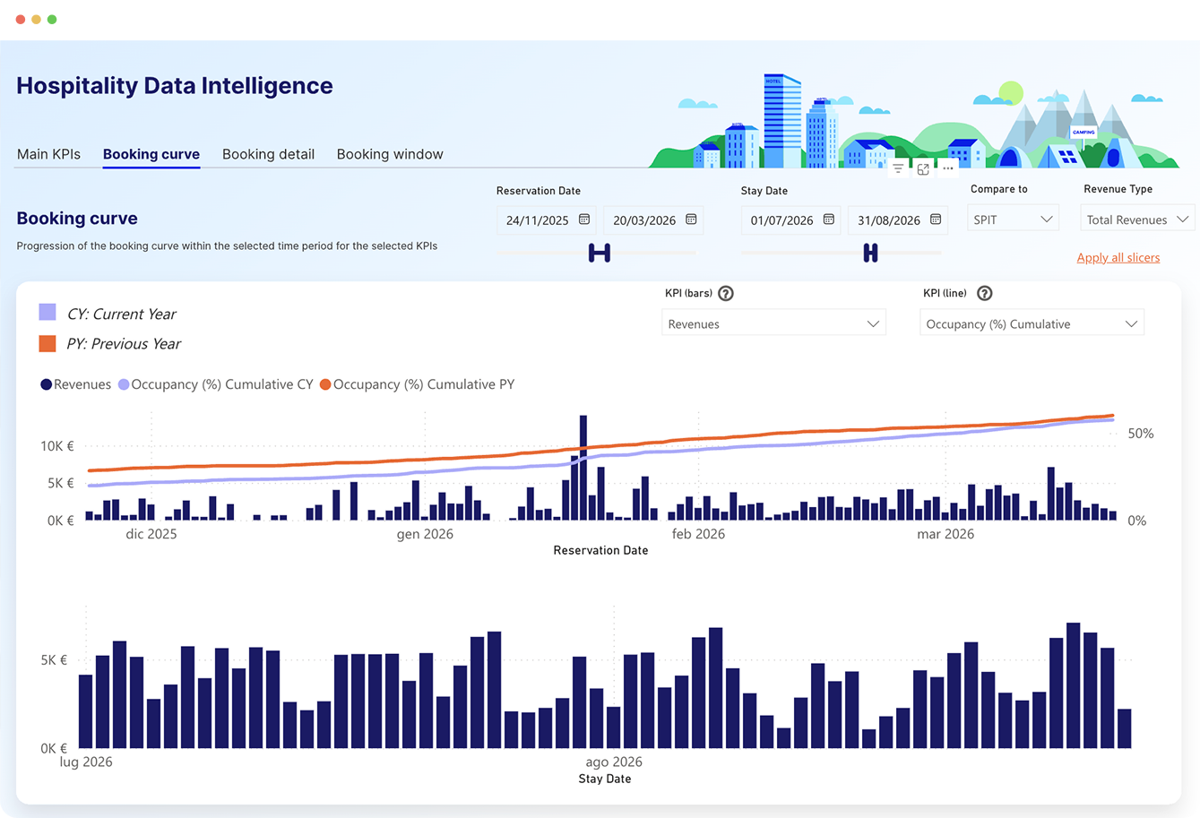
Task: Open the more options ellipsis menu
Action: tap(948, 168)
